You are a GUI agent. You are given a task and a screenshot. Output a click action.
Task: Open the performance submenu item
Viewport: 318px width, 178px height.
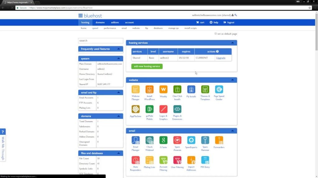pyautogui.click(x=110, y=28)
